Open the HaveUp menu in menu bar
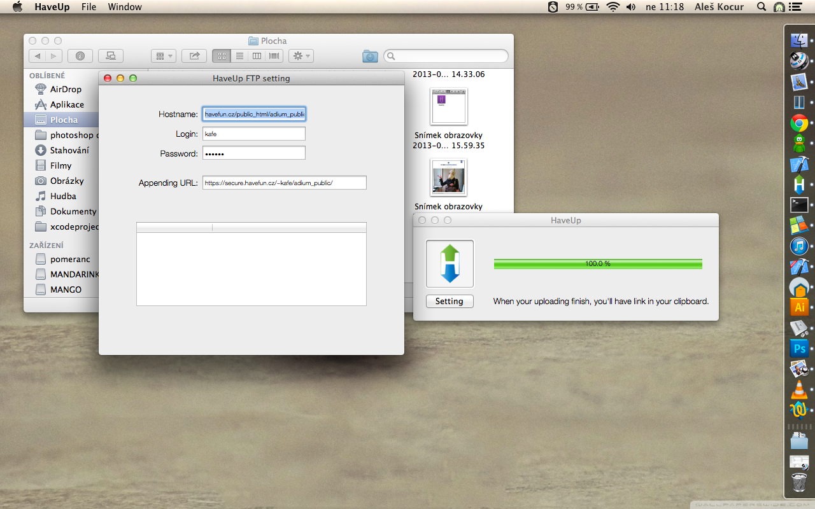 click(52, 7)
